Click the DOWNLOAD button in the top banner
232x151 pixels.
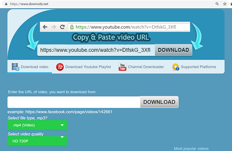pyautogui.click(x=173, y=50)
